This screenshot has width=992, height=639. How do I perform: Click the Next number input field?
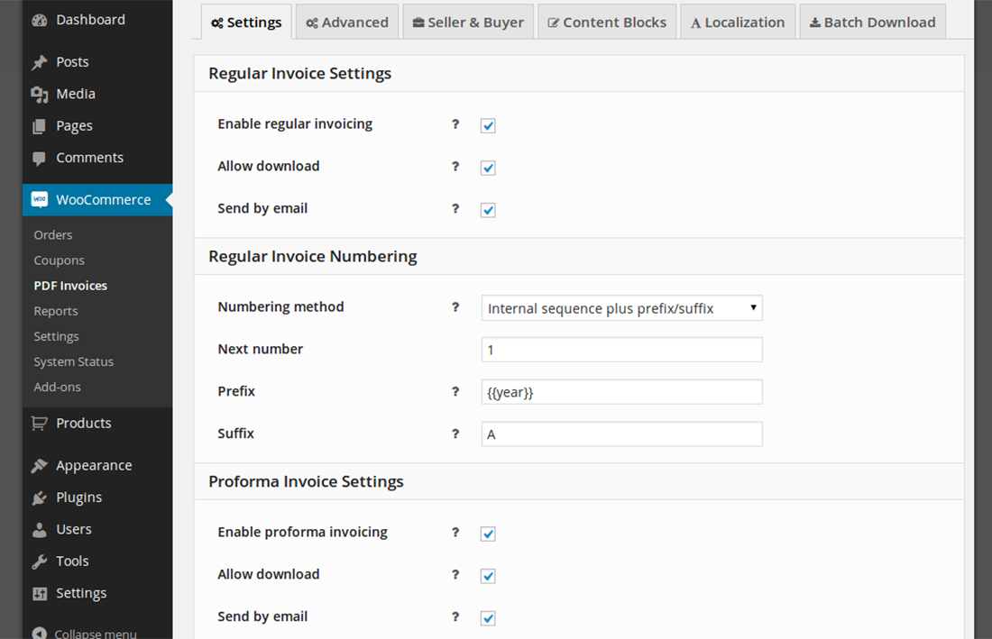click(621, 350)
